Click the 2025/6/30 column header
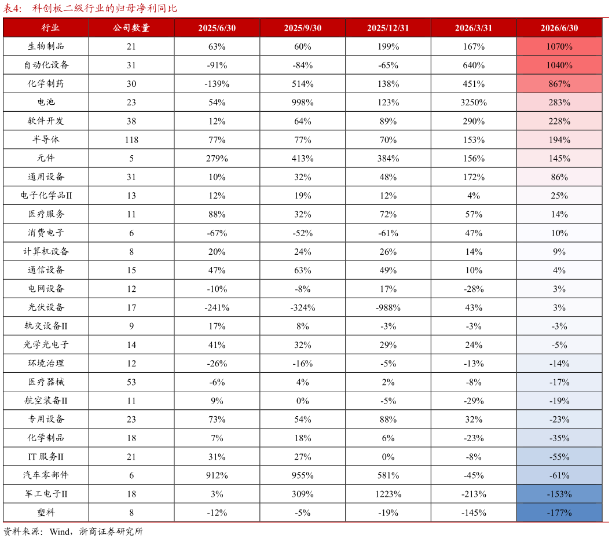Screen dimensions: 612x539 click(217, 28)
